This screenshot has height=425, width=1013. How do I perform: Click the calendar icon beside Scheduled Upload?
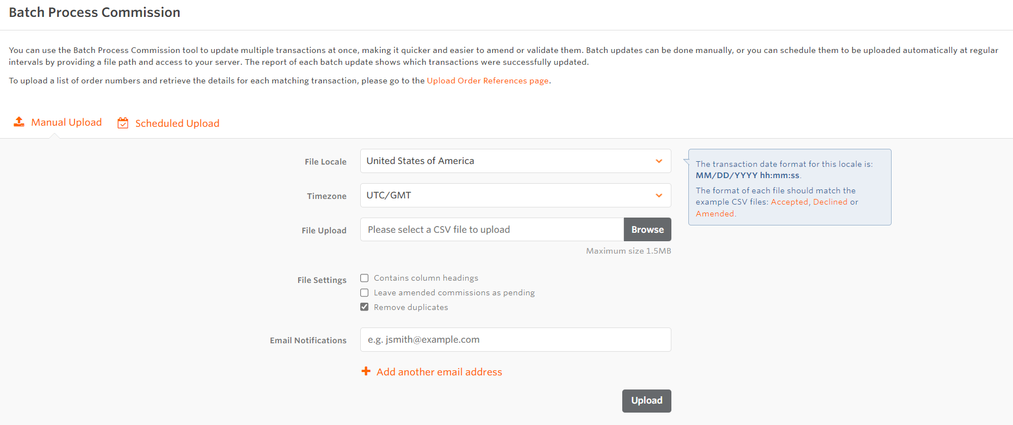click(123, 122)
